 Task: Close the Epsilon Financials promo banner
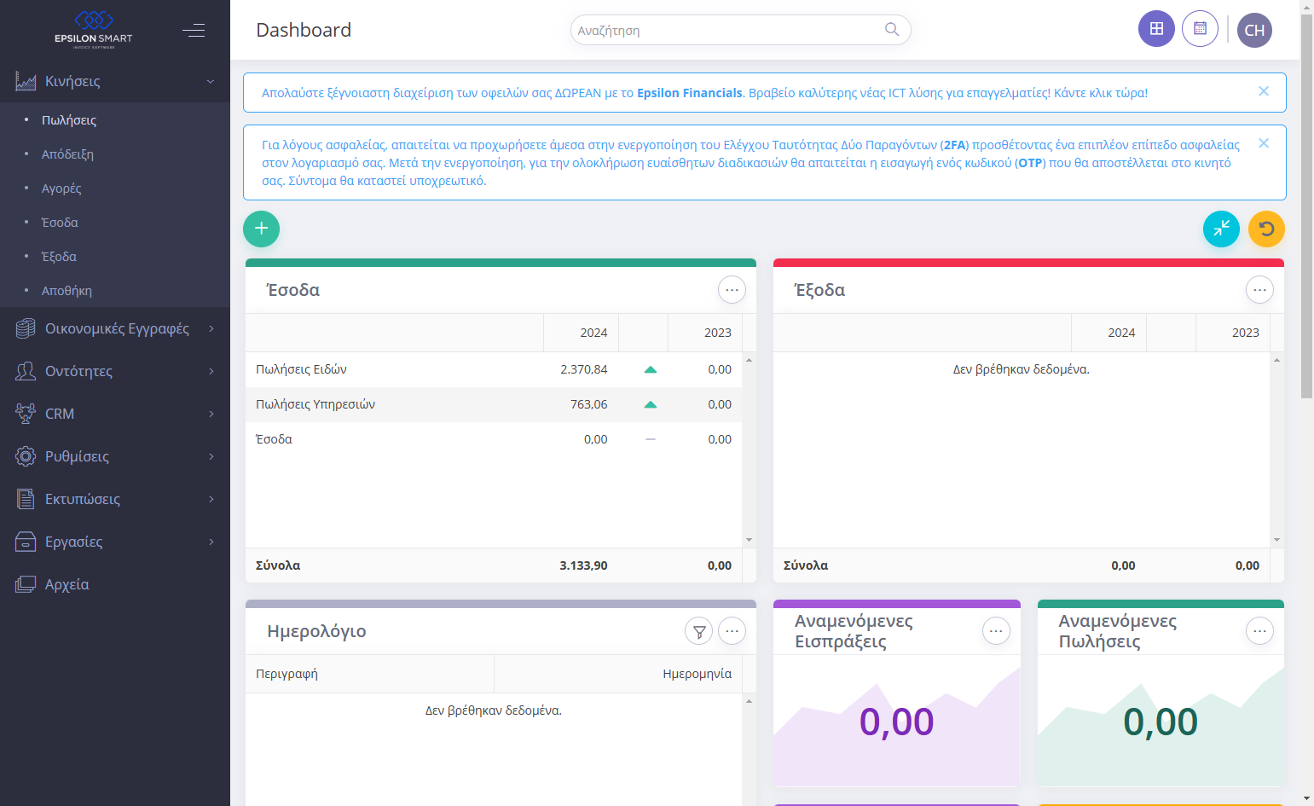[x=1264, y=91]
